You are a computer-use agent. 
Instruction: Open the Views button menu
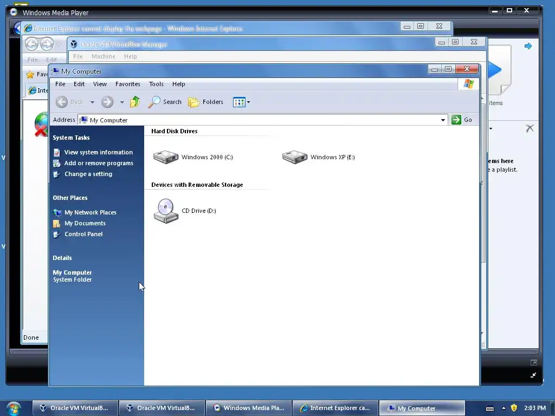click(241, 102)
